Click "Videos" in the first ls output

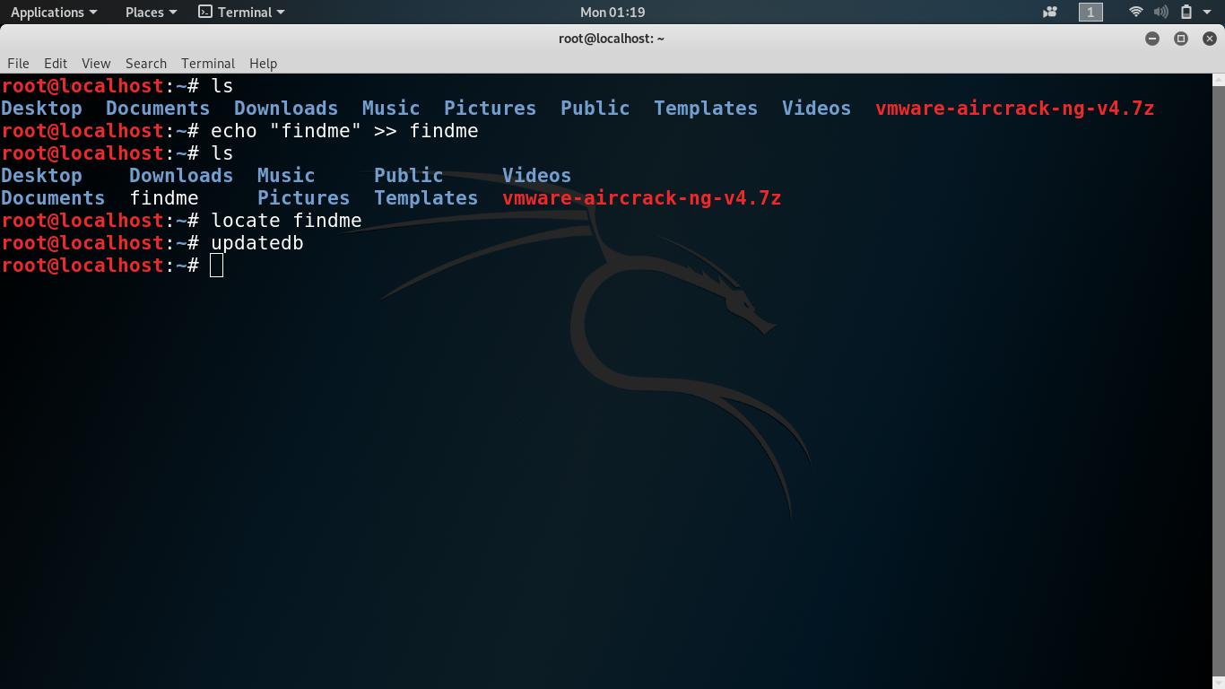[817, 109]
